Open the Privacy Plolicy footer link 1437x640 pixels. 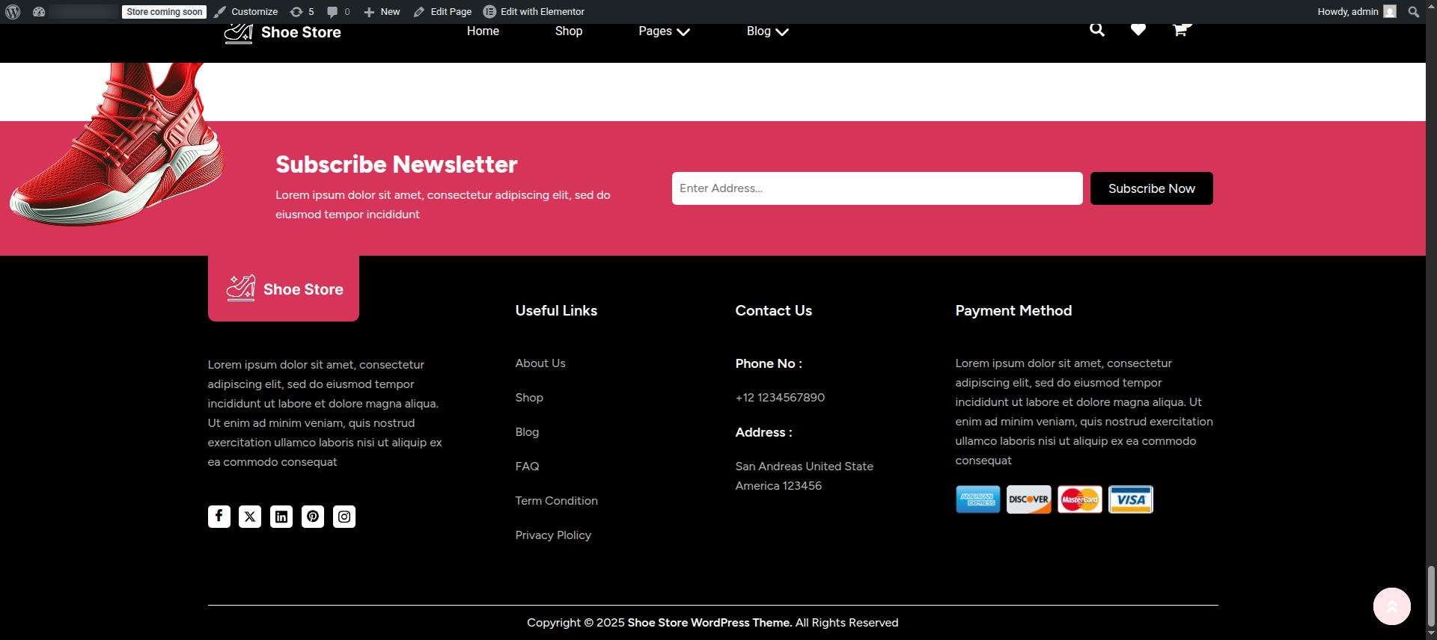[553, 535]
